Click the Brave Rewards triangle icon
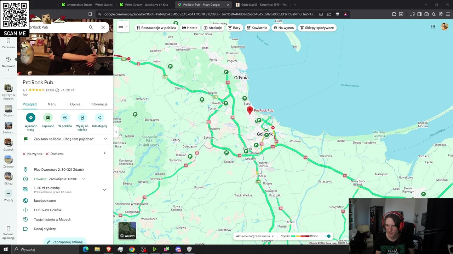 click(x=345, y=14)
